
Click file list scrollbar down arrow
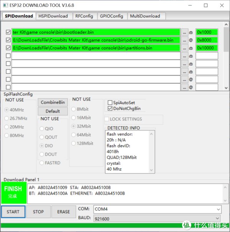[x=226, y=88]
